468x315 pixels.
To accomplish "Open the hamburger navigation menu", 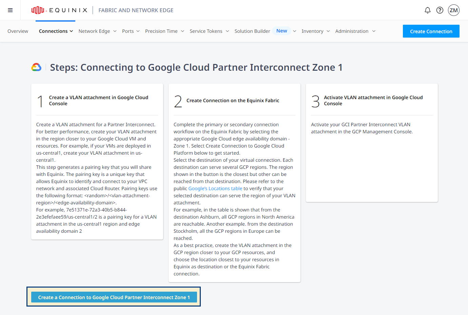I will pos(10,10).
